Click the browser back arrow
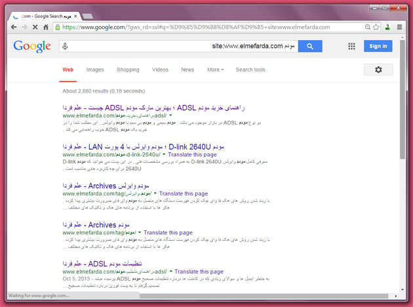This screenshot has width=413, height=307. (14, 28)
